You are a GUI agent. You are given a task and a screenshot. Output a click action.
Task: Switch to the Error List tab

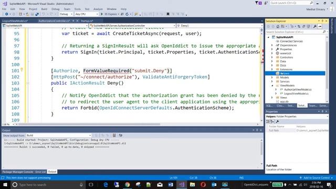point(40,172)
